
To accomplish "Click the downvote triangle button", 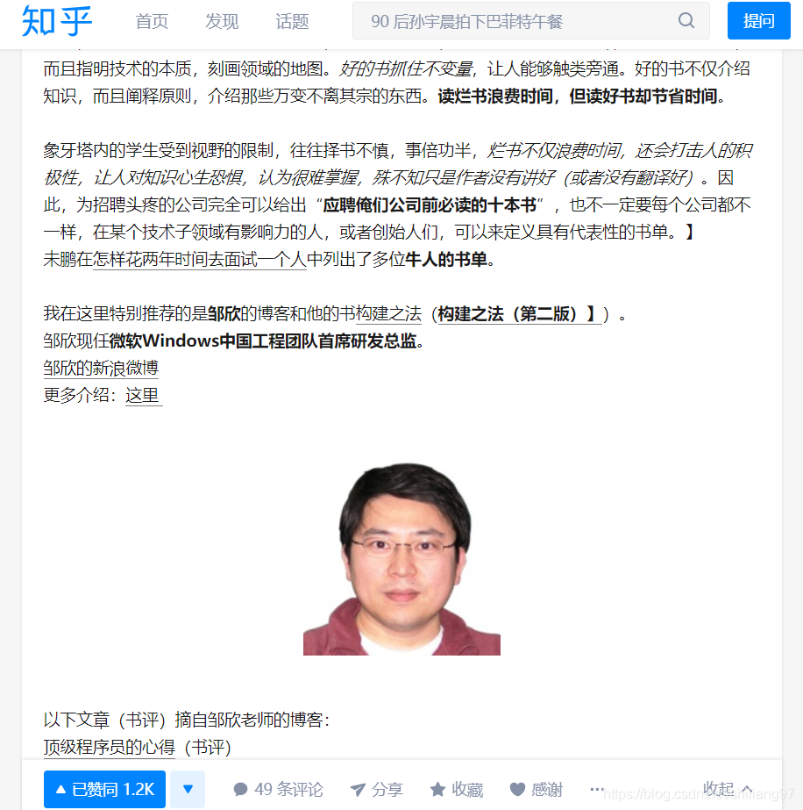I will 188,789.
